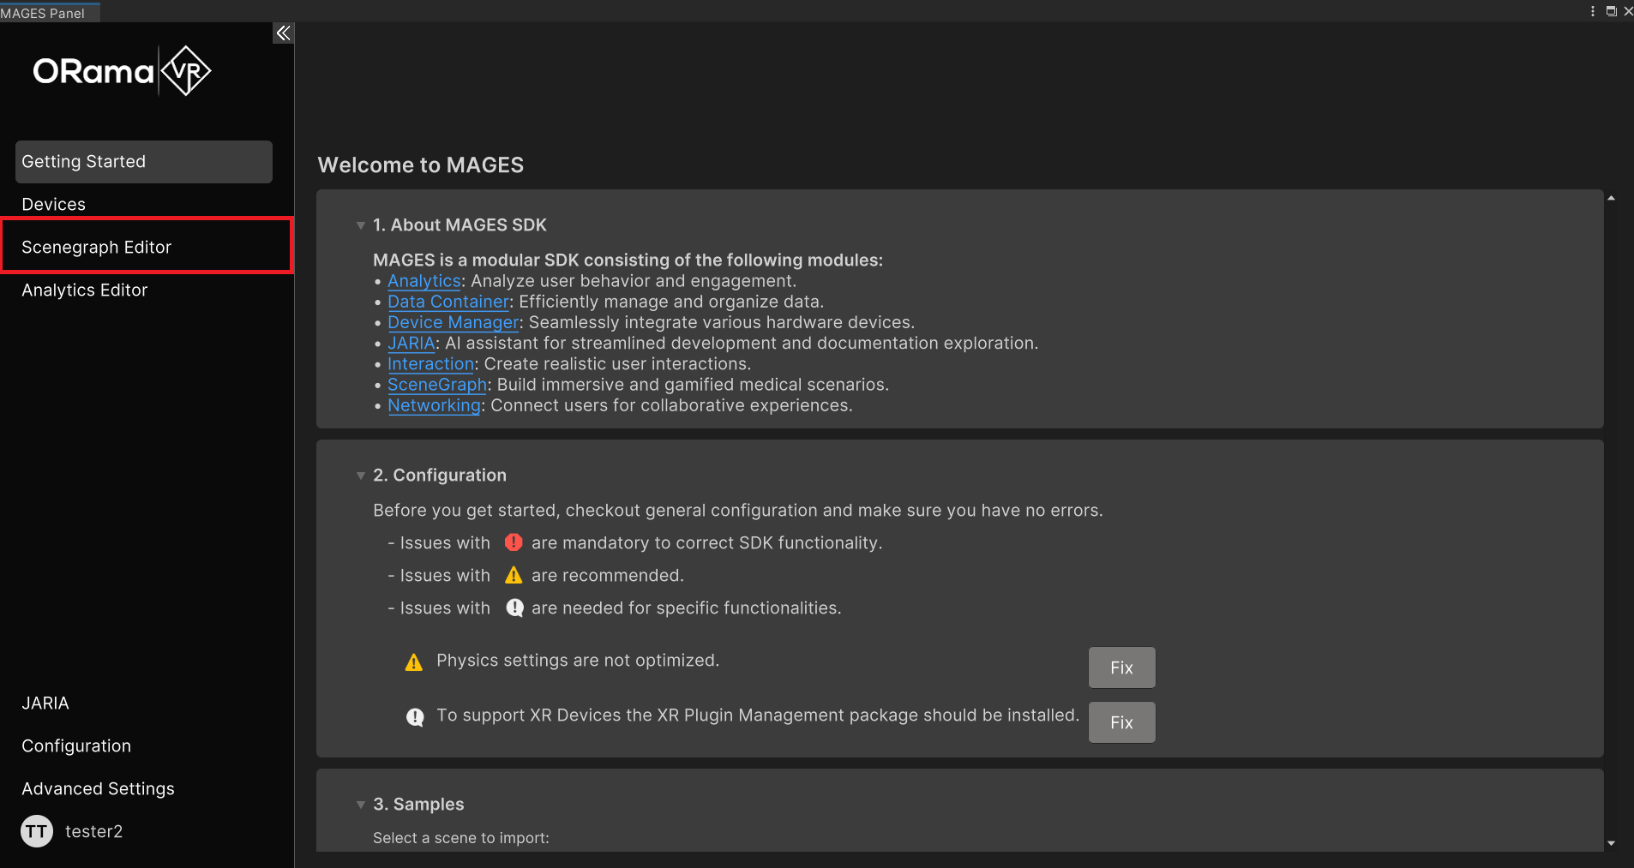Click the white alert icon beside XR Devices message
1634x868 pixels.
[415, 717]
